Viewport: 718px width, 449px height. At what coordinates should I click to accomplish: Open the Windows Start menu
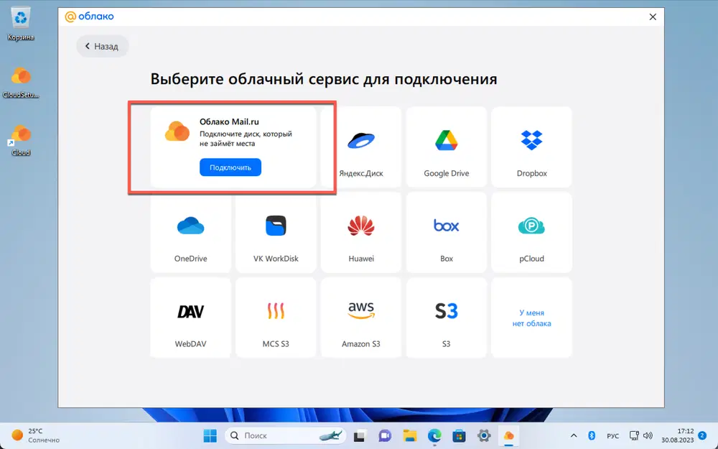[x=210, y=435]
